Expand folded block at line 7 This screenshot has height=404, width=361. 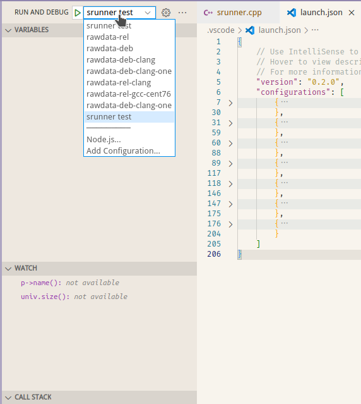click(x=230, y=103)
